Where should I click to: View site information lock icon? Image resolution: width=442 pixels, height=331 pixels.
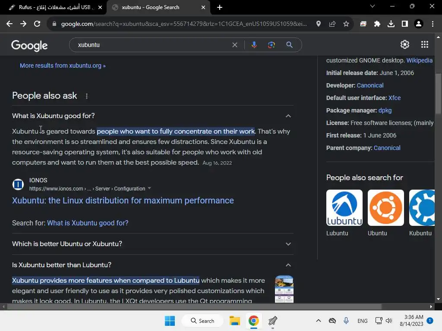coord(54,24)
